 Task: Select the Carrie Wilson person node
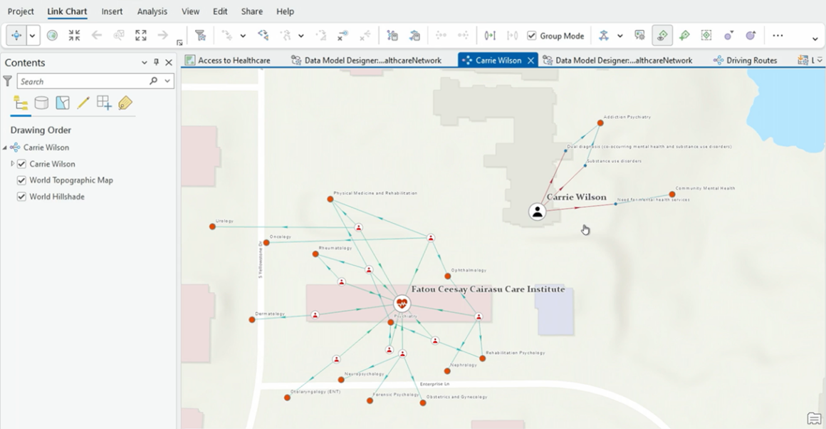coord(537,212)
